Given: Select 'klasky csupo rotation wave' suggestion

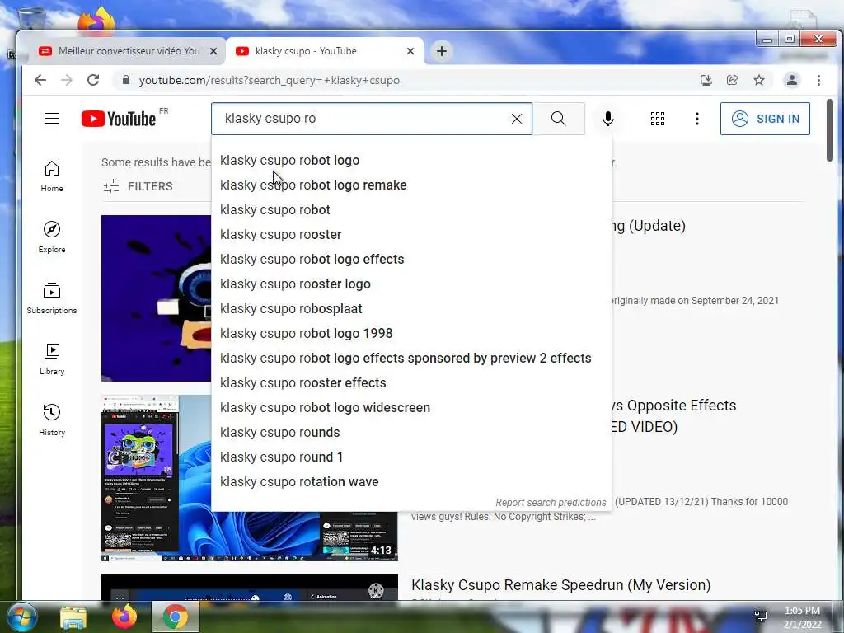Looking at the screenshot, I should tap(411, 482).
